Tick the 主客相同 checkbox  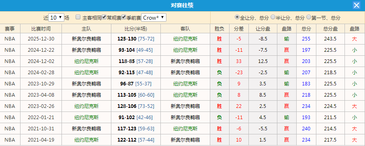tap(78, 17)
